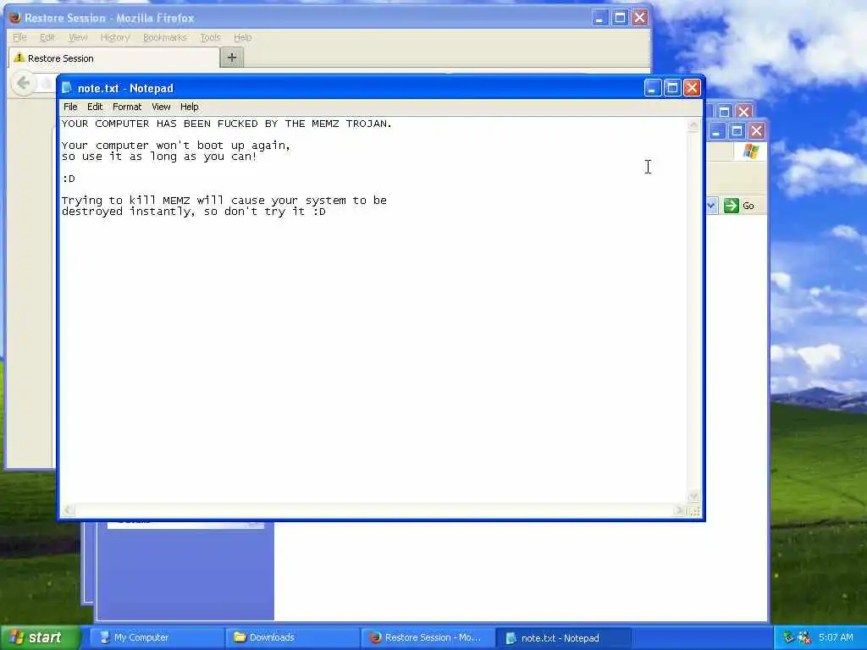The width and height of the screenshot is (867, 650).
Task: Open Firefox's File menu
Action: pyautogui.click(x=19, y=37)
